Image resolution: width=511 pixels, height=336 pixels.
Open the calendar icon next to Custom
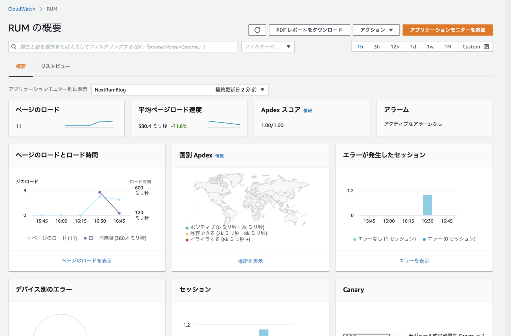point(486,47)
